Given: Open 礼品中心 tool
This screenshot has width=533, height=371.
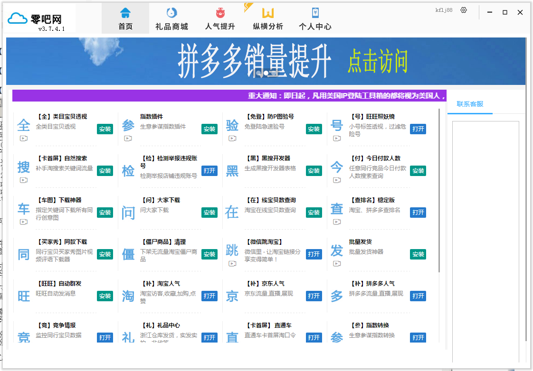Looking at the screenshot, I should click(x=209, y=337).
